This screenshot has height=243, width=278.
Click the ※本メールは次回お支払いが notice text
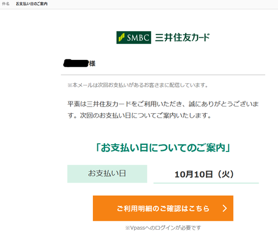click(138, 85)
